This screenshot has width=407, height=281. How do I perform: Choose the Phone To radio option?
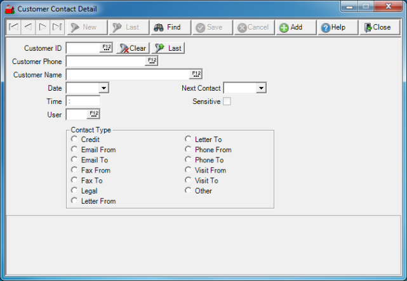(189, 160)
